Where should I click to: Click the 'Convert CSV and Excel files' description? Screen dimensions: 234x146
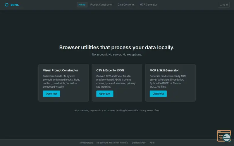pos(116,81)
